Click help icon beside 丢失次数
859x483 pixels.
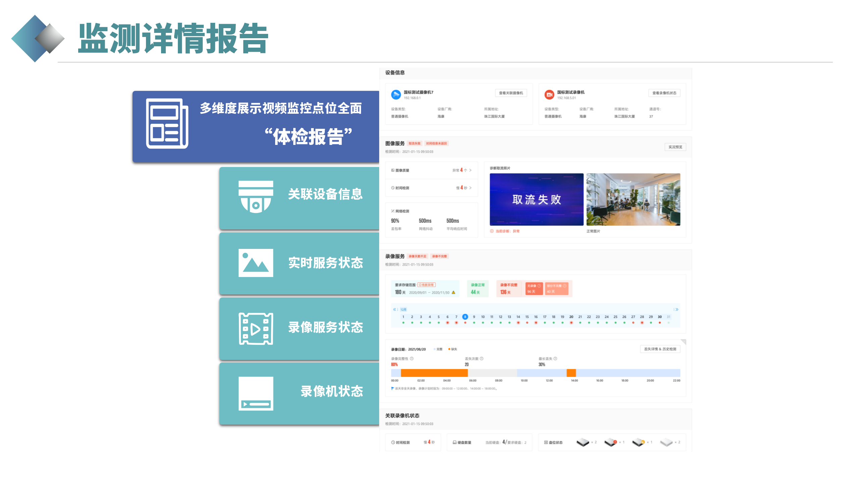(x=482, y=359)
